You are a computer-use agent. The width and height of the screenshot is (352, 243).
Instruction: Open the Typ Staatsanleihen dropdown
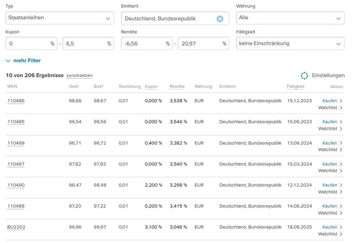[60, 18]
